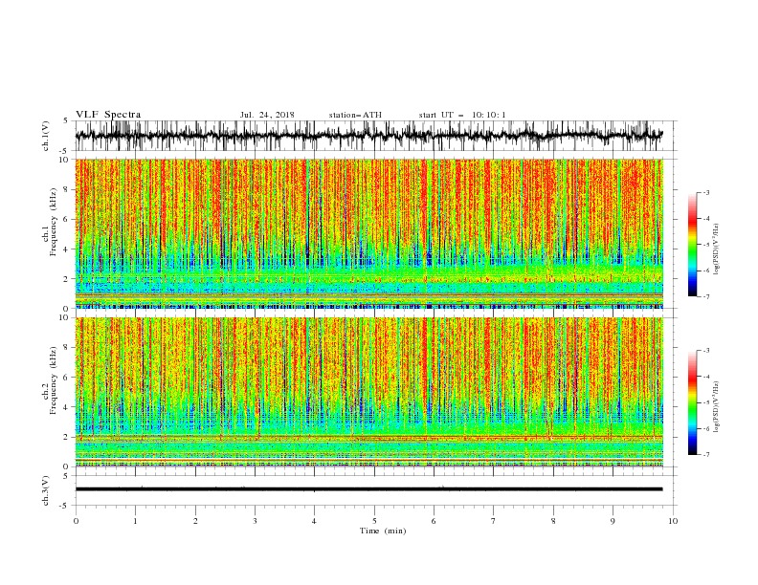Image resolution: width=758 pixels, height=585 pixels.
Task: Click the "VLF Spectra" plot title
Action: (108, 115)
